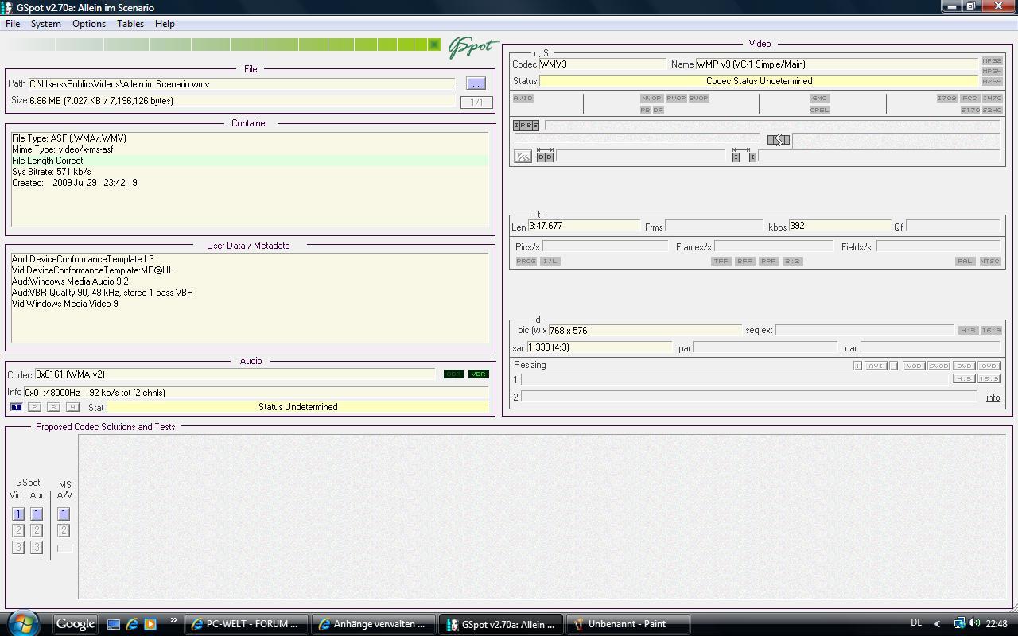Viewport: 1018px width, 636px height.
Task: Click 'Vid:Windows Media Video 9' metadata row
Action: pos(65,304)
